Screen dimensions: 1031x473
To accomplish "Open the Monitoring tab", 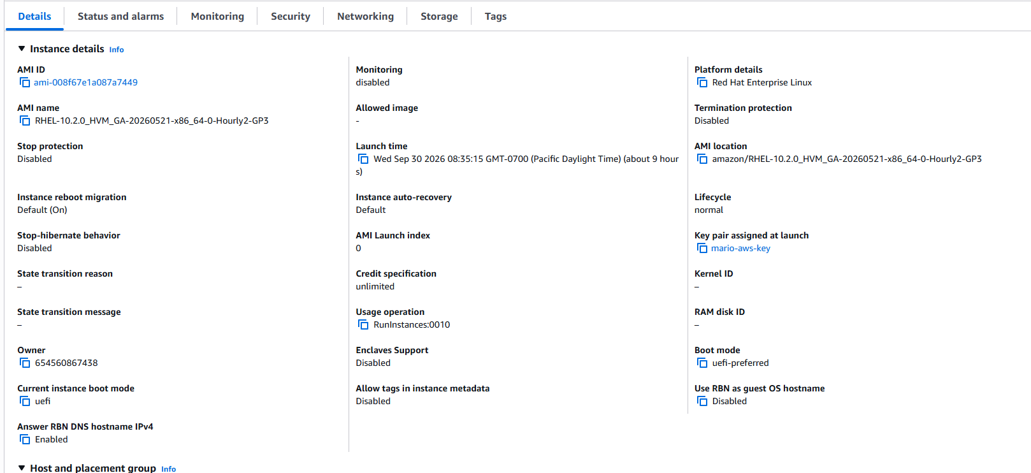I will point(217,17).
